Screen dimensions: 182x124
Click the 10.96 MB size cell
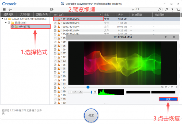click(122, 27)
